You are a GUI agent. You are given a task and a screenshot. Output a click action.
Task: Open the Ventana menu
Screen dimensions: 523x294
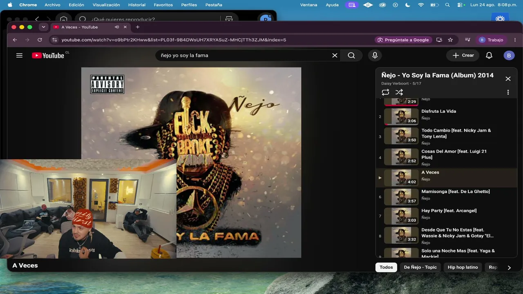[308, 5]
